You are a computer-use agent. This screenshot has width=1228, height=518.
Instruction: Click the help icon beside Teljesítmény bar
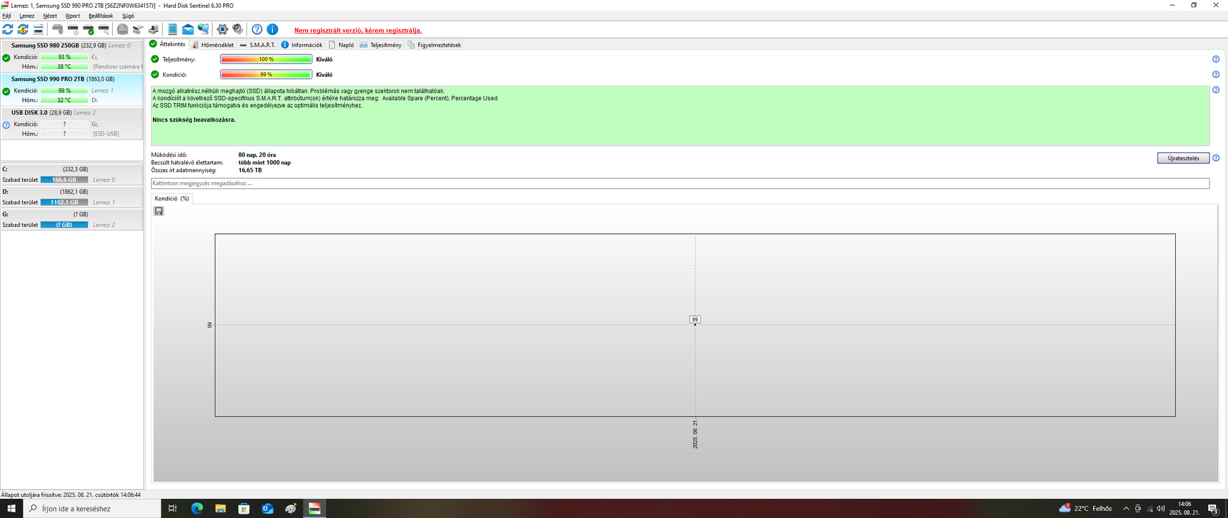(1216, 59)
